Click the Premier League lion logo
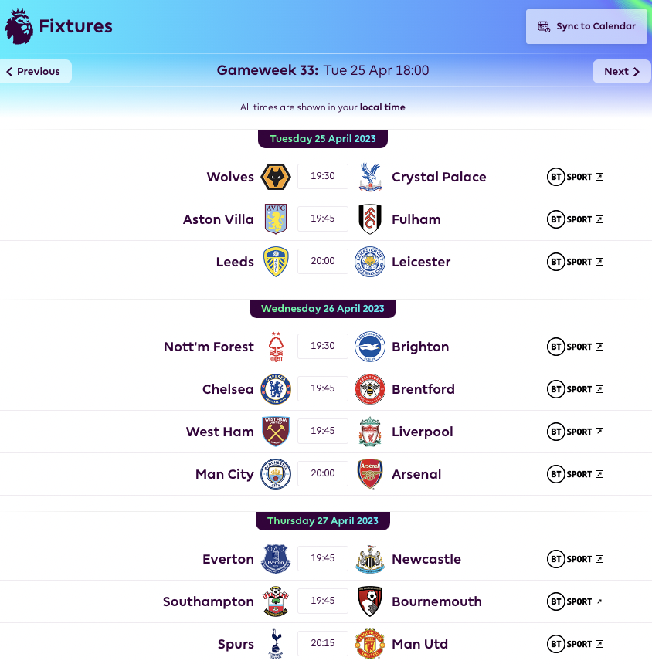 click(x=17, y=25)
